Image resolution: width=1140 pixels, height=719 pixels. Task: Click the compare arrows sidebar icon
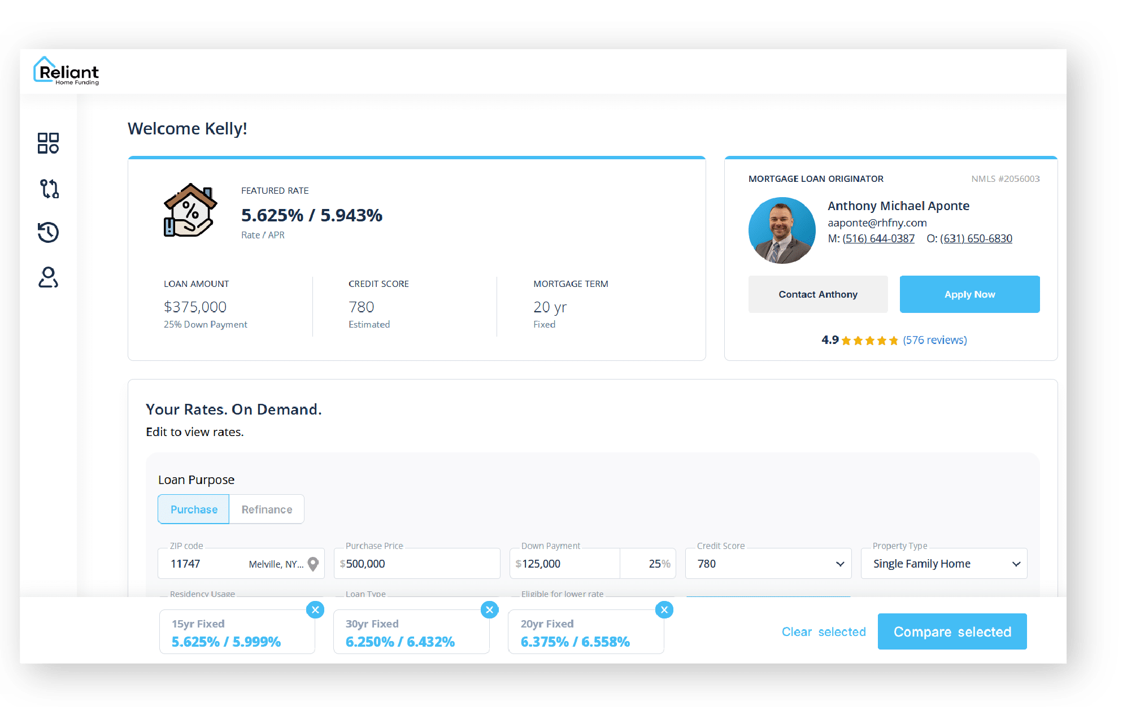(x=49, y=188)
